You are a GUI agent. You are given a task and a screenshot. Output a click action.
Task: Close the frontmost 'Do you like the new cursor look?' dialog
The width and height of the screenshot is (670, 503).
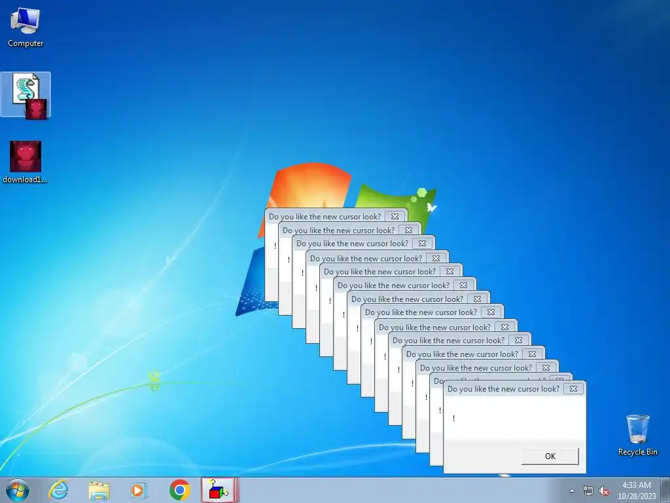(573, 389)
